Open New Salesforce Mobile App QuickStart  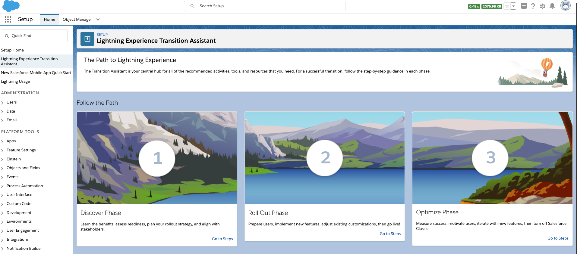pyautogui.click(x=36, y=73)
